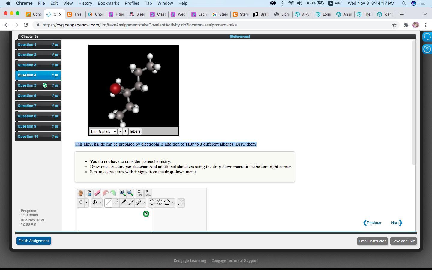Expand the element C dropdown arrow
432x270 pixels.
tap(86, 202)
